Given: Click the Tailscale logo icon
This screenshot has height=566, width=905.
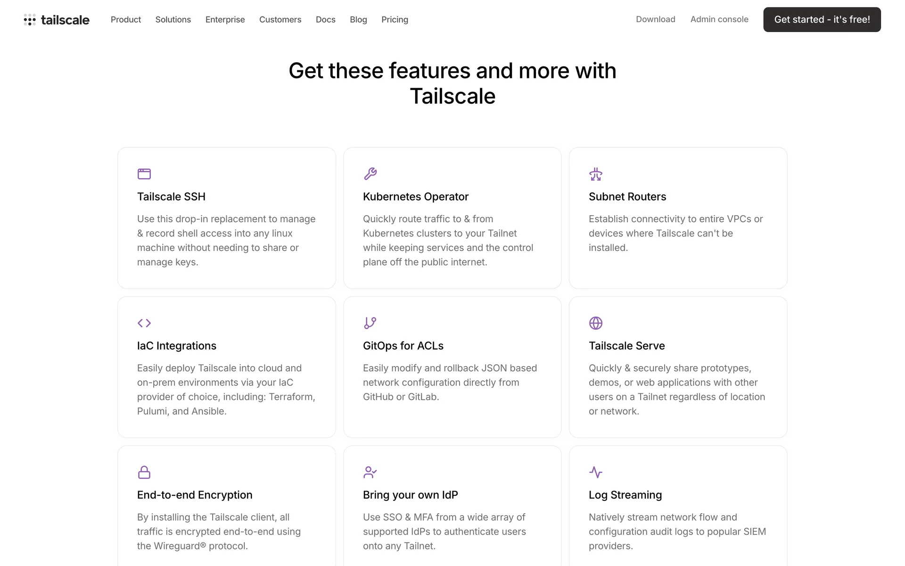Looking at the screenshot, I should [30, 20].
